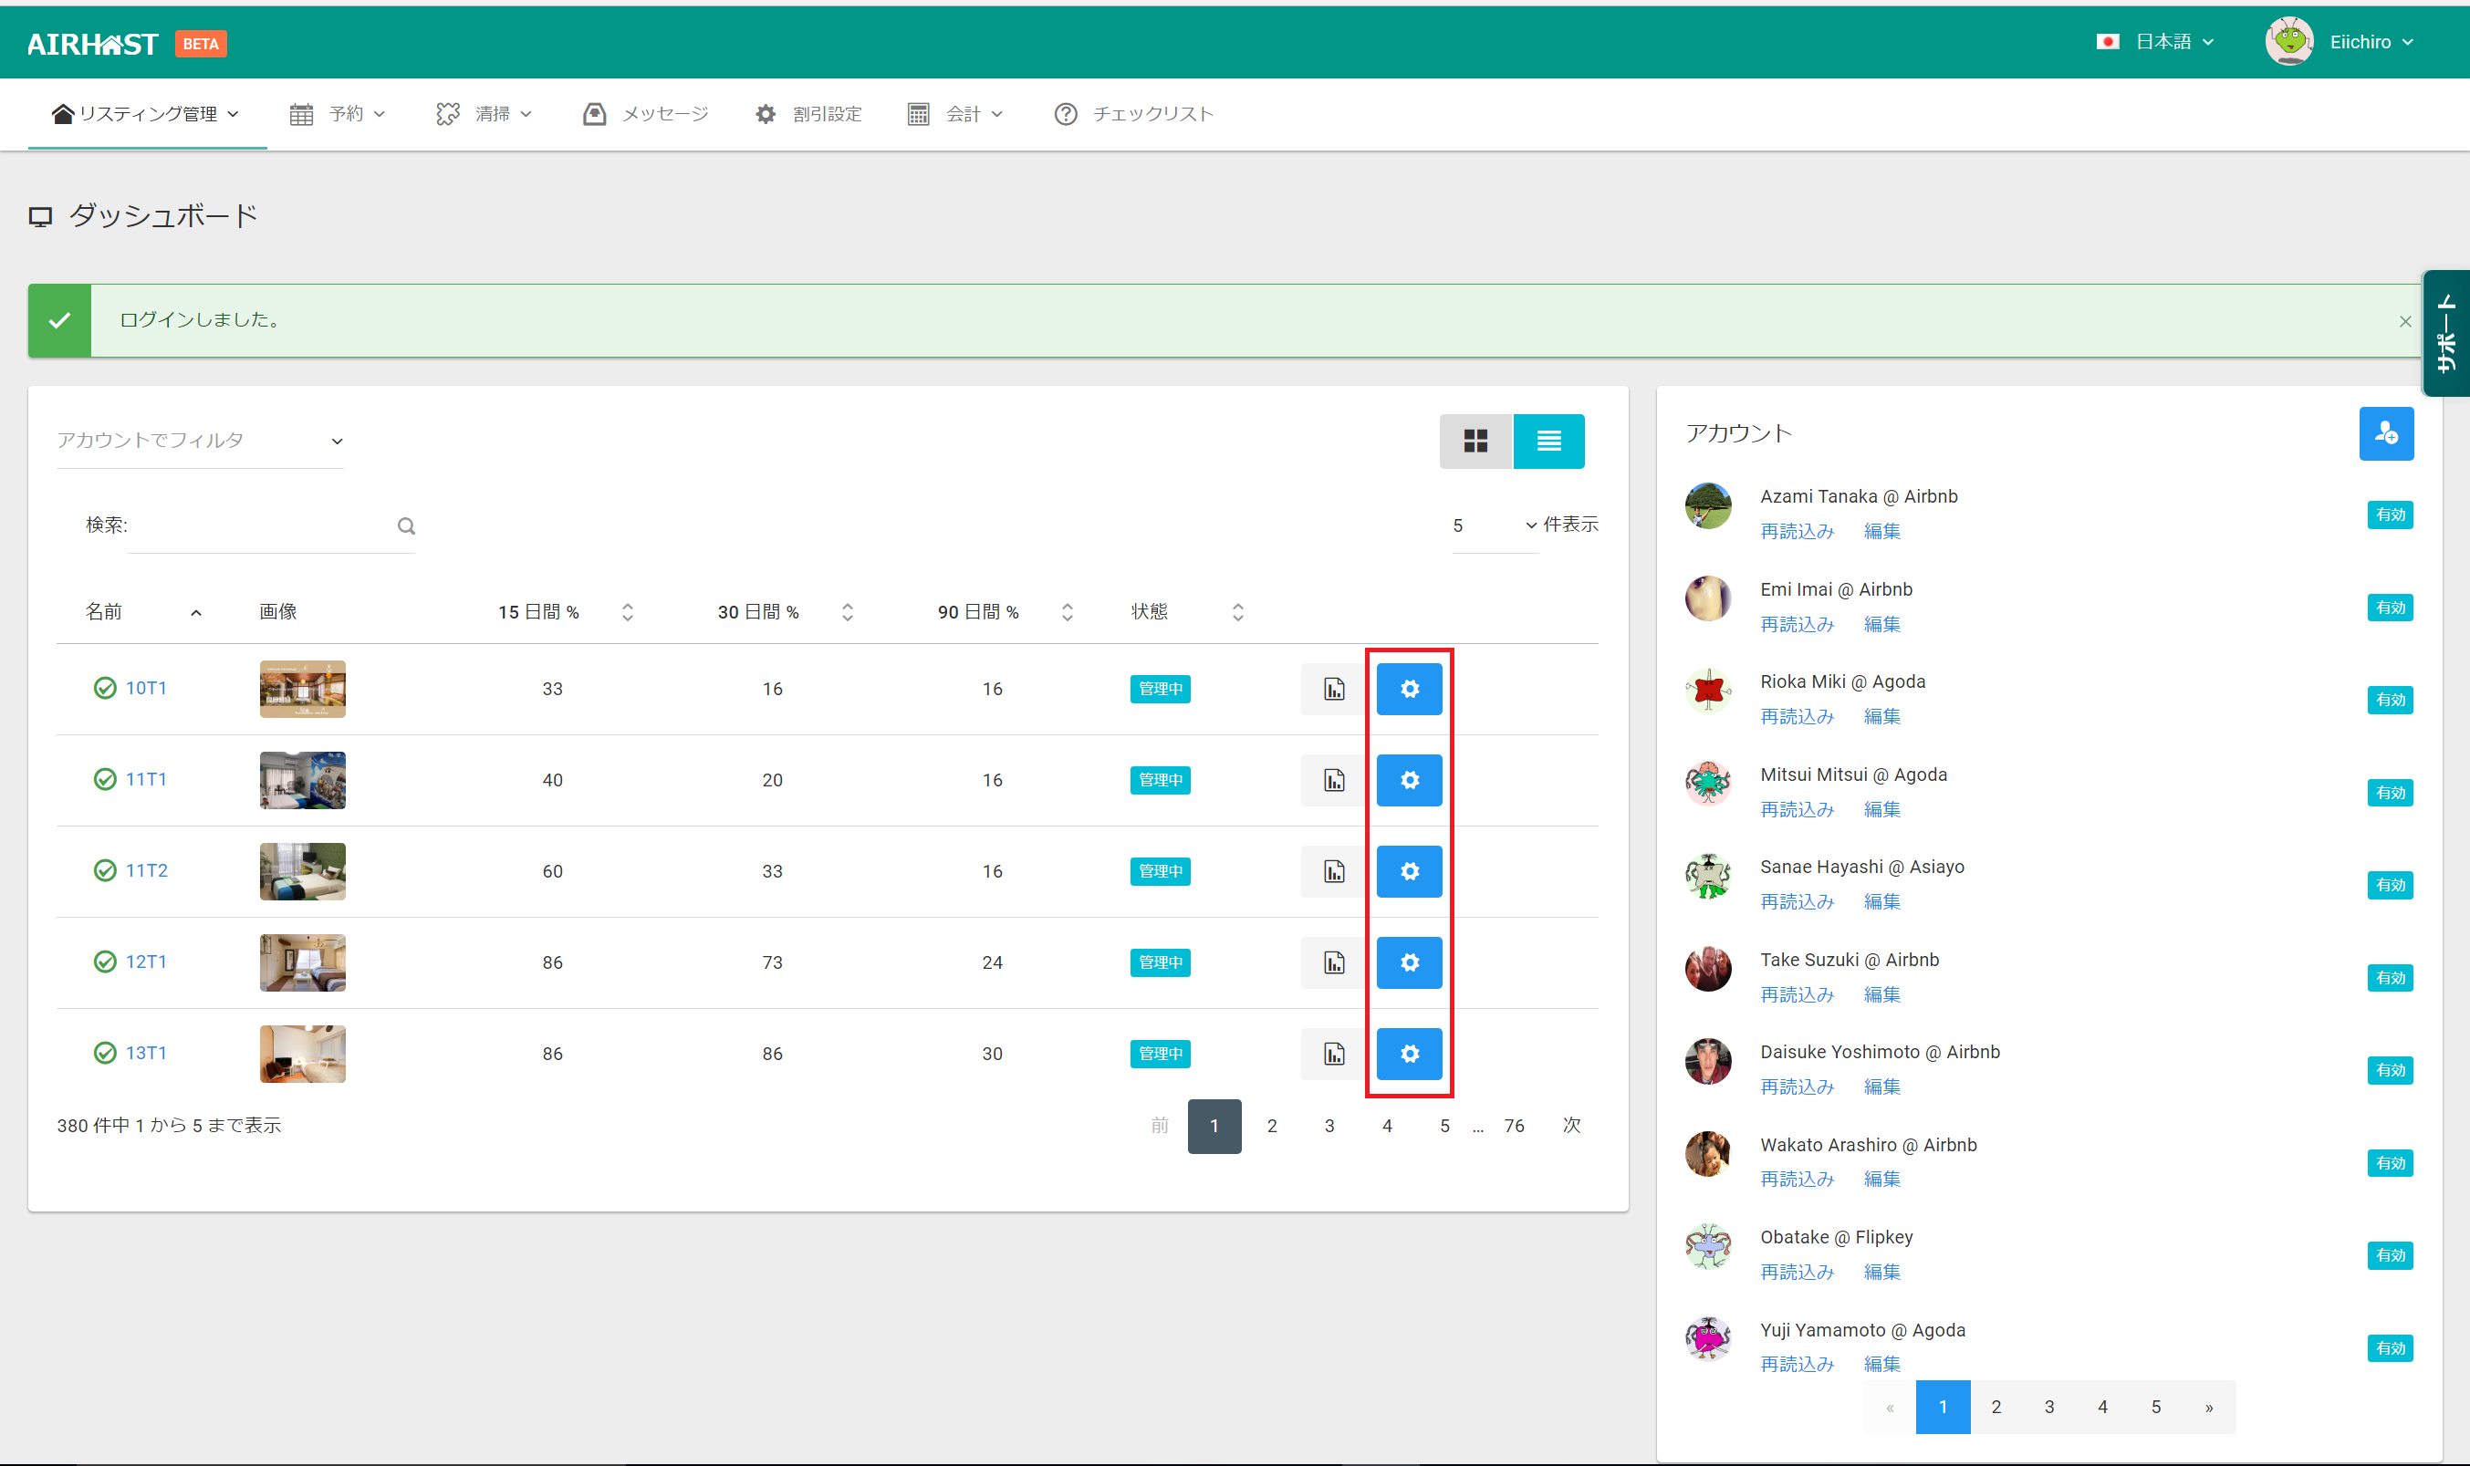The height and width of the screenshot is (1466, 2470).
Task: Go to listings page 2
Action: coord(1272,1126)
